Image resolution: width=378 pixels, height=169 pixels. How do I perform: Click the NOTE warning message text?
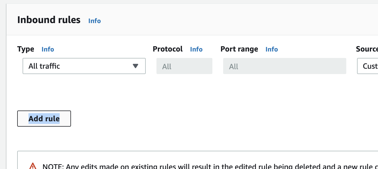[x=210, y=166]
